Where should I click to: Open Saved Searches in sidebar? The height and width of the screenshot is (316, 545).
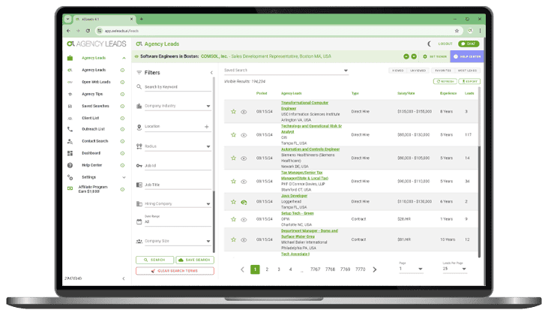click(96, 106)
